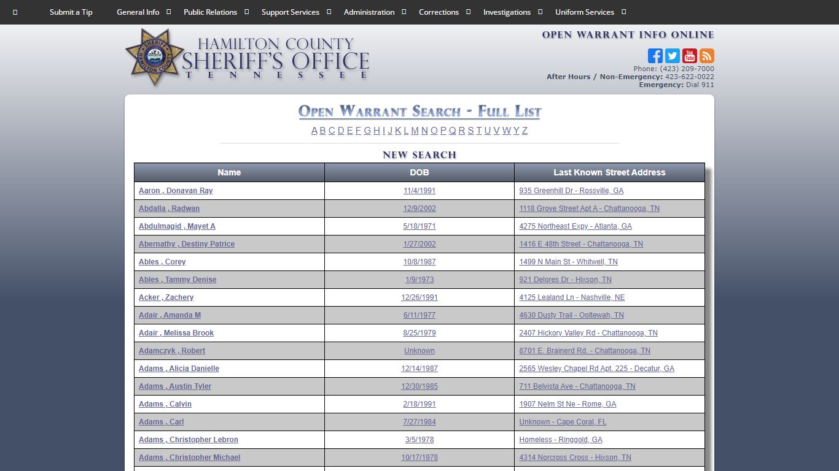The image size is (839, 471).
Task: Click address Homeless - Ringgold, GA
Action: [x=561, y=440]
